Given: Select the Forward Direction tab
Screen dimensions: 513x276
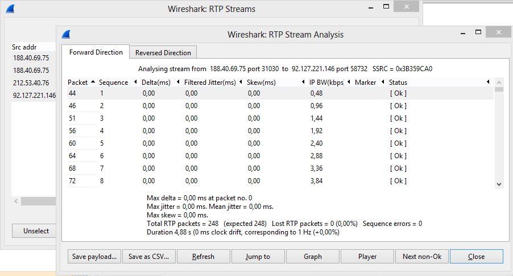Looking at the screenshot, I should click(x=96, y=52).
